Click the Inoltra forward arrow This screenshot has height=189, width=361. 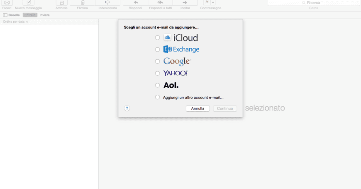pyautogui.click(x=185, y=3)
